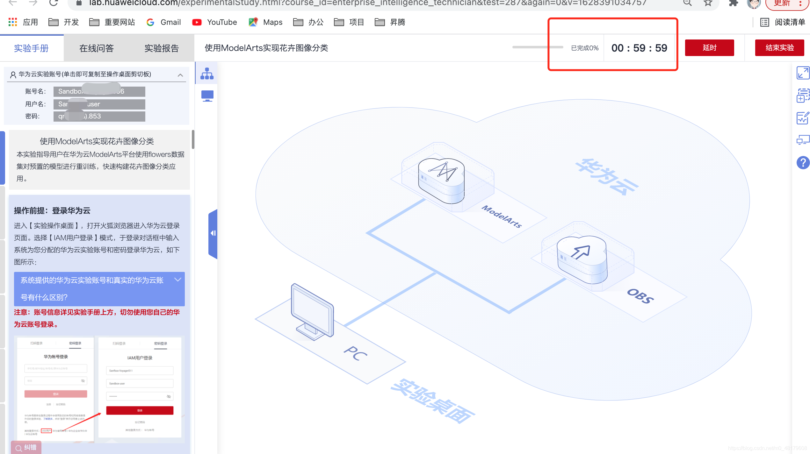
Task: Copy the 密码 password field
Action: 99,116
